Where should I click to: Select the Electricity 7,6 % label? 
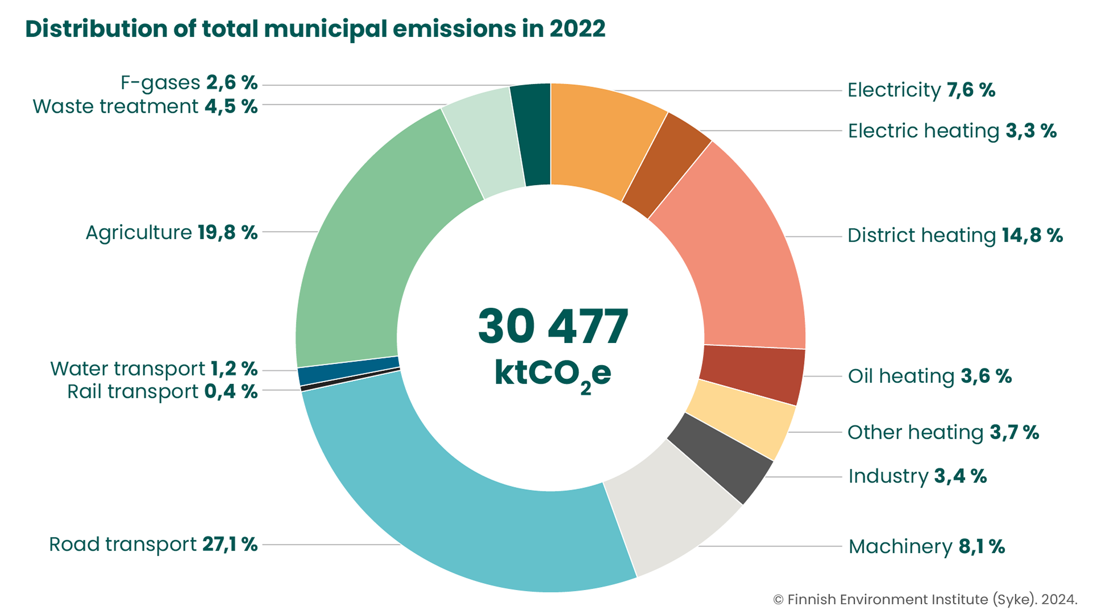(921, 90)
